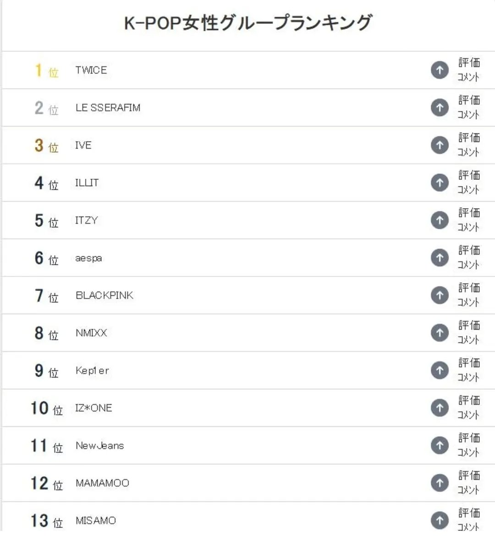This screenshot has height=536, width=495.
Task: Vote up ILLIT using the arrow icon
Action: click(440, 182)
